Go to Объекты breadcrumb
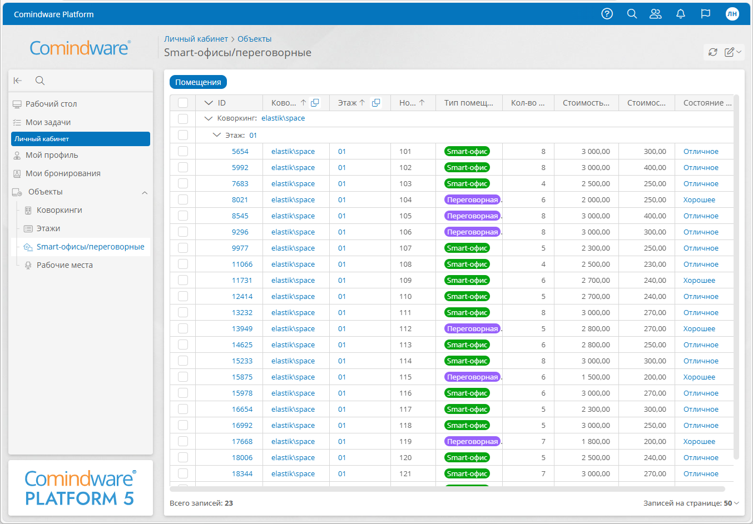Viewport: 753px width, 524px height. (x=255, y=39)
